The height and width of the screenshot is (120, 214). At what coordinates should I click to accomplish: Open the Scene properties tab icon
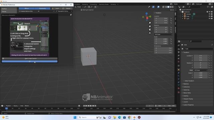pyautogui.click(x=179, y=59)
